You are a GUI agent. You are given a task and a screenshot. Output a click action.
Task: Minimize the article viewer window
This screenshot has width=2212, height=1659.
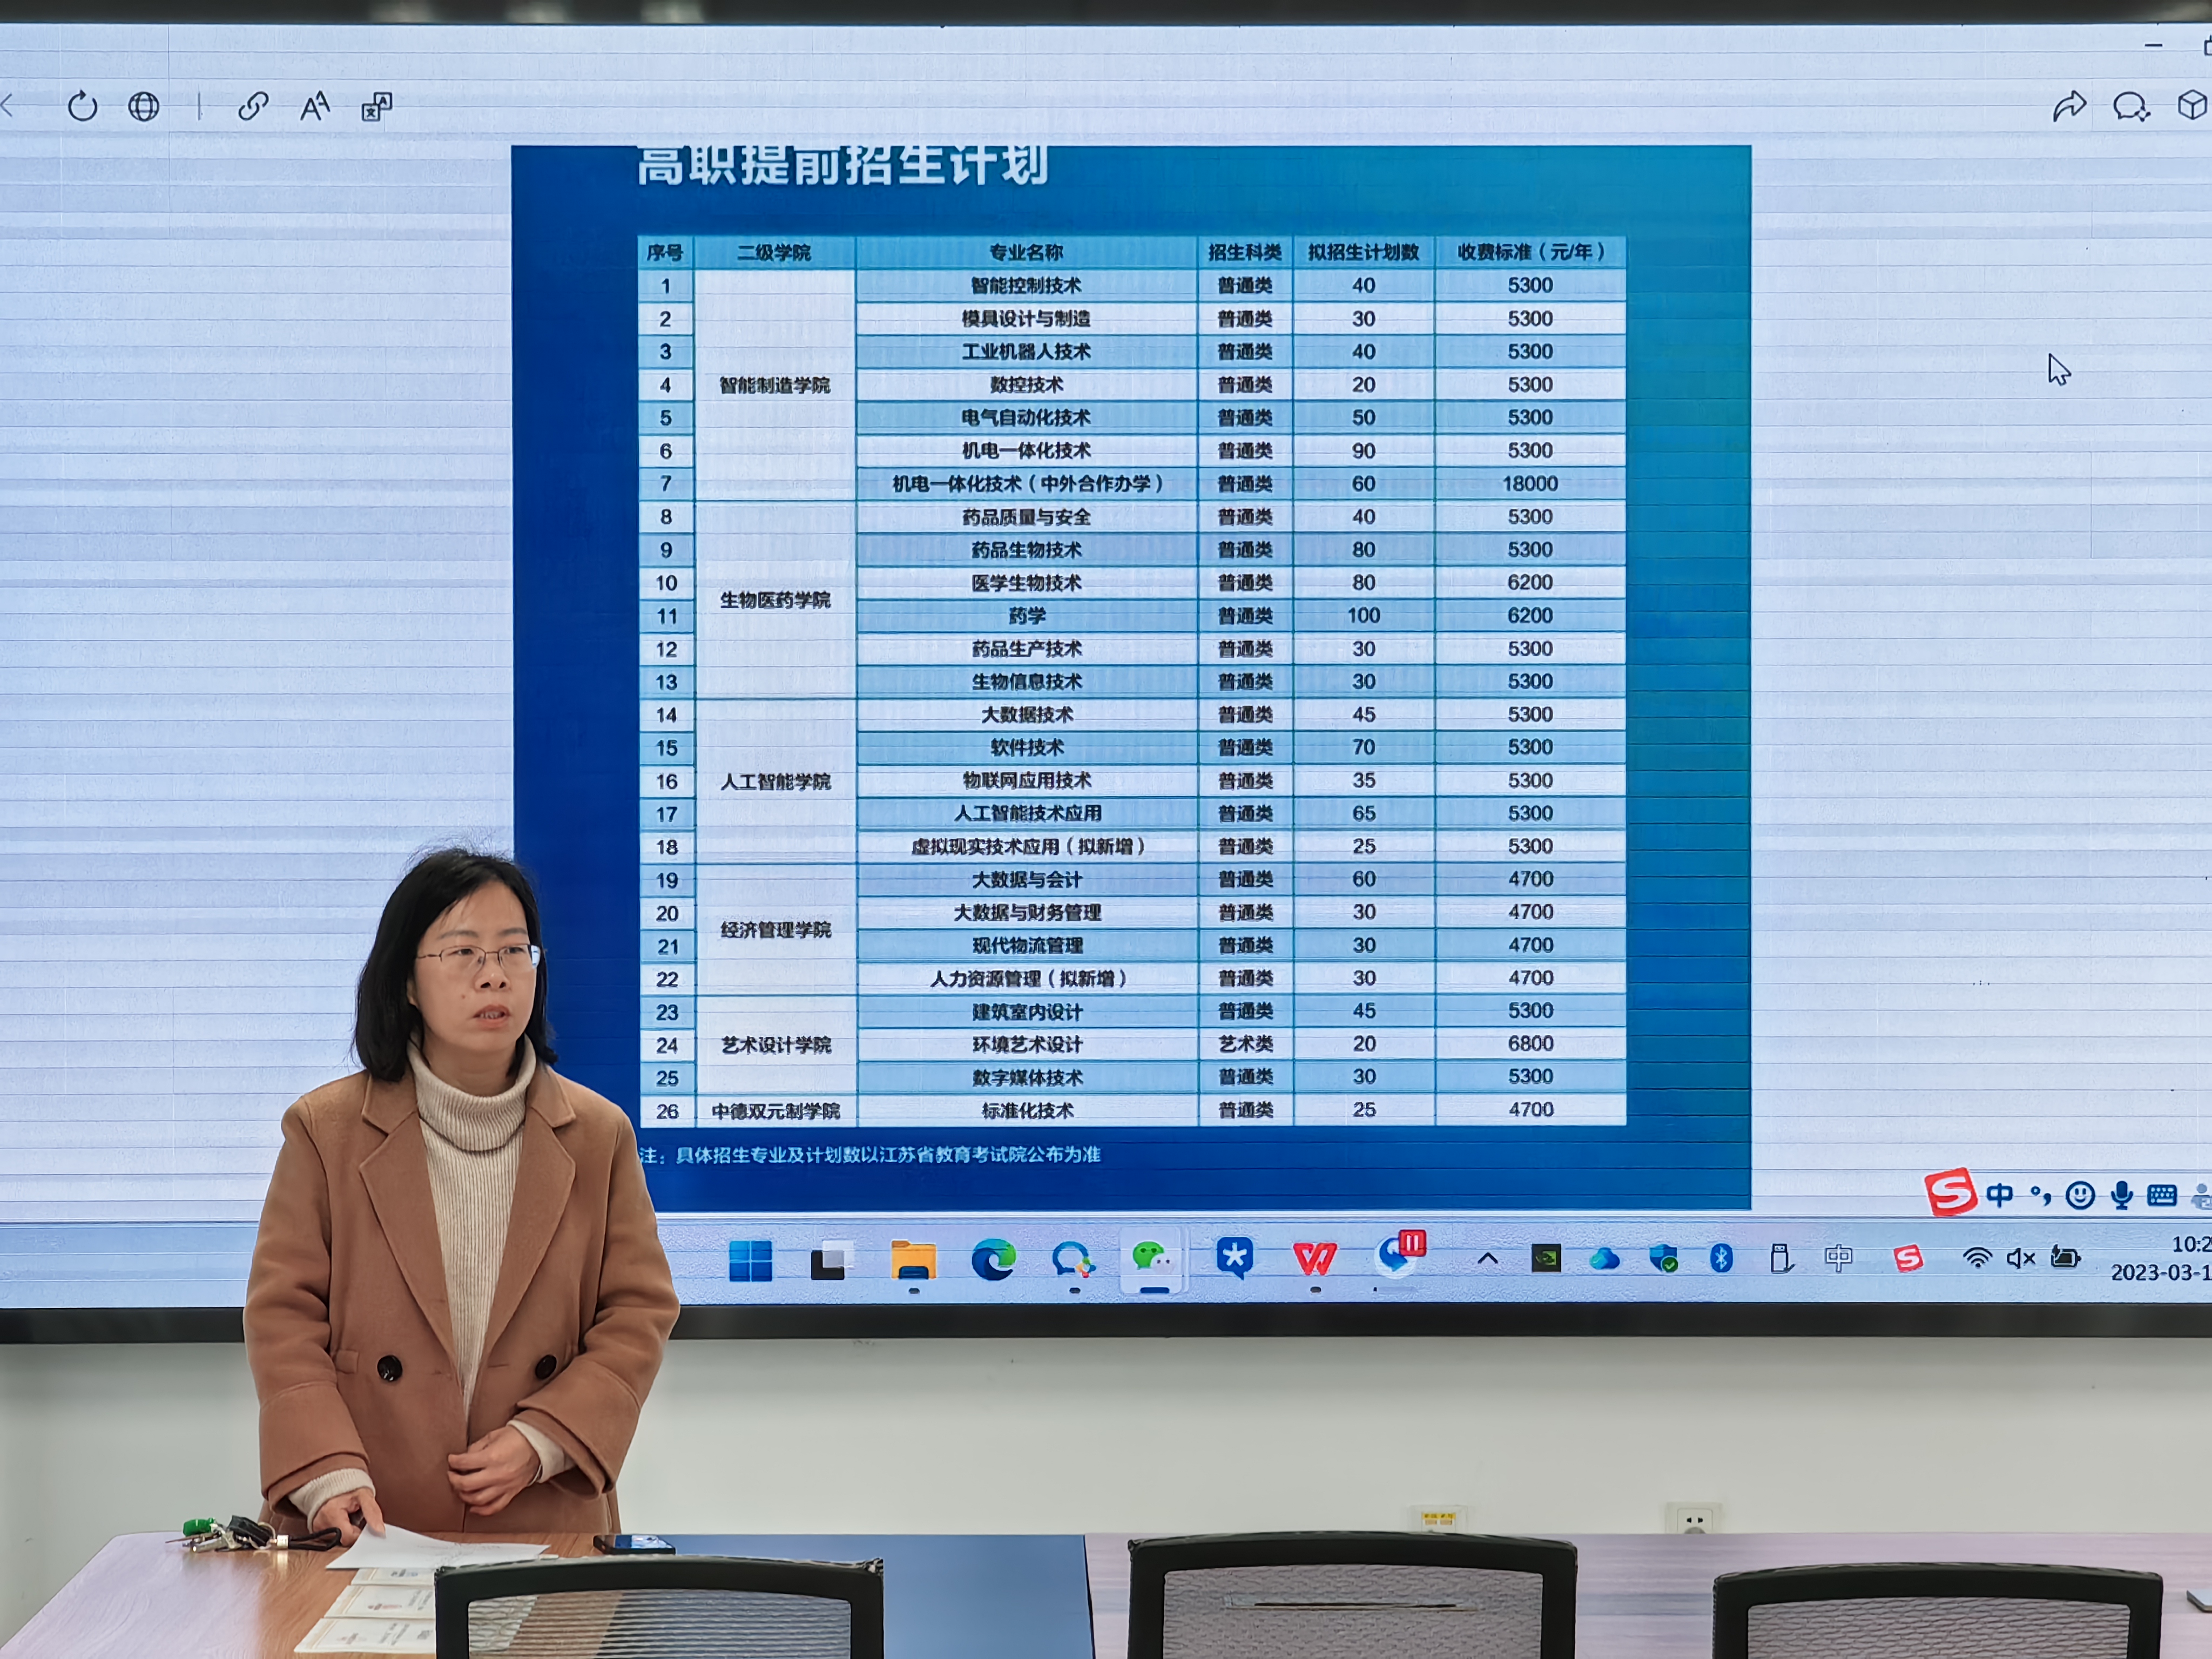click(x=2153, y=45)
